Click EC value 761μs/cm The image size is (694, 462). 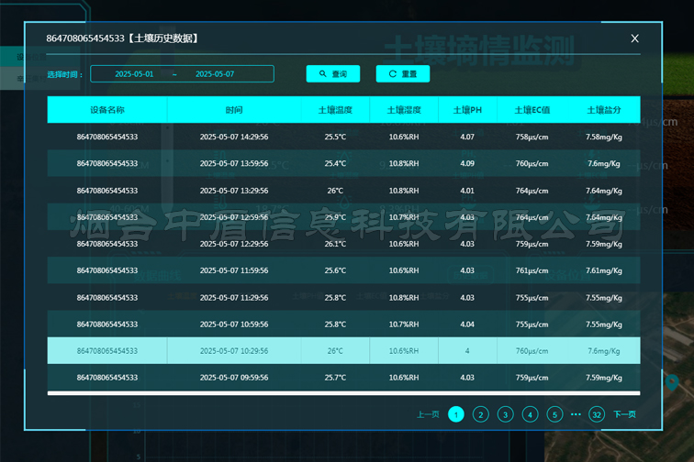(532, 270)
